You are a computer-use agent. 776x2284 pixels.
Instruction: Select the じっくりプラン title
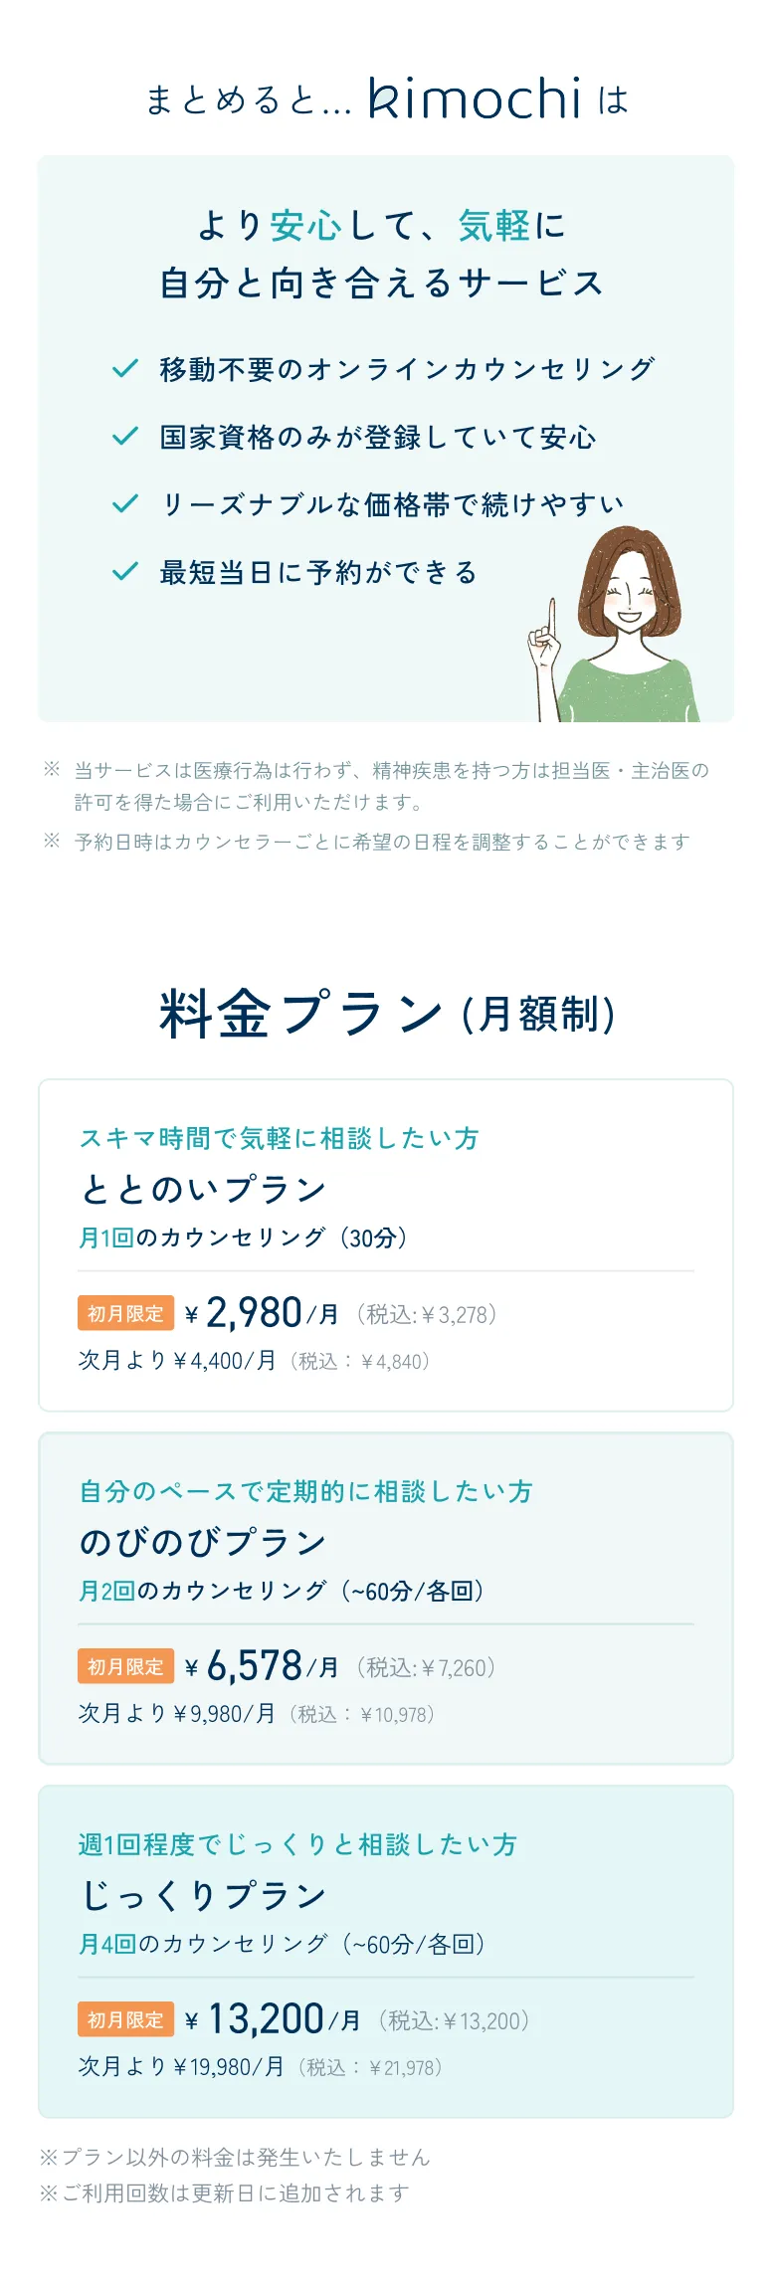click(x=203, y=1895)
